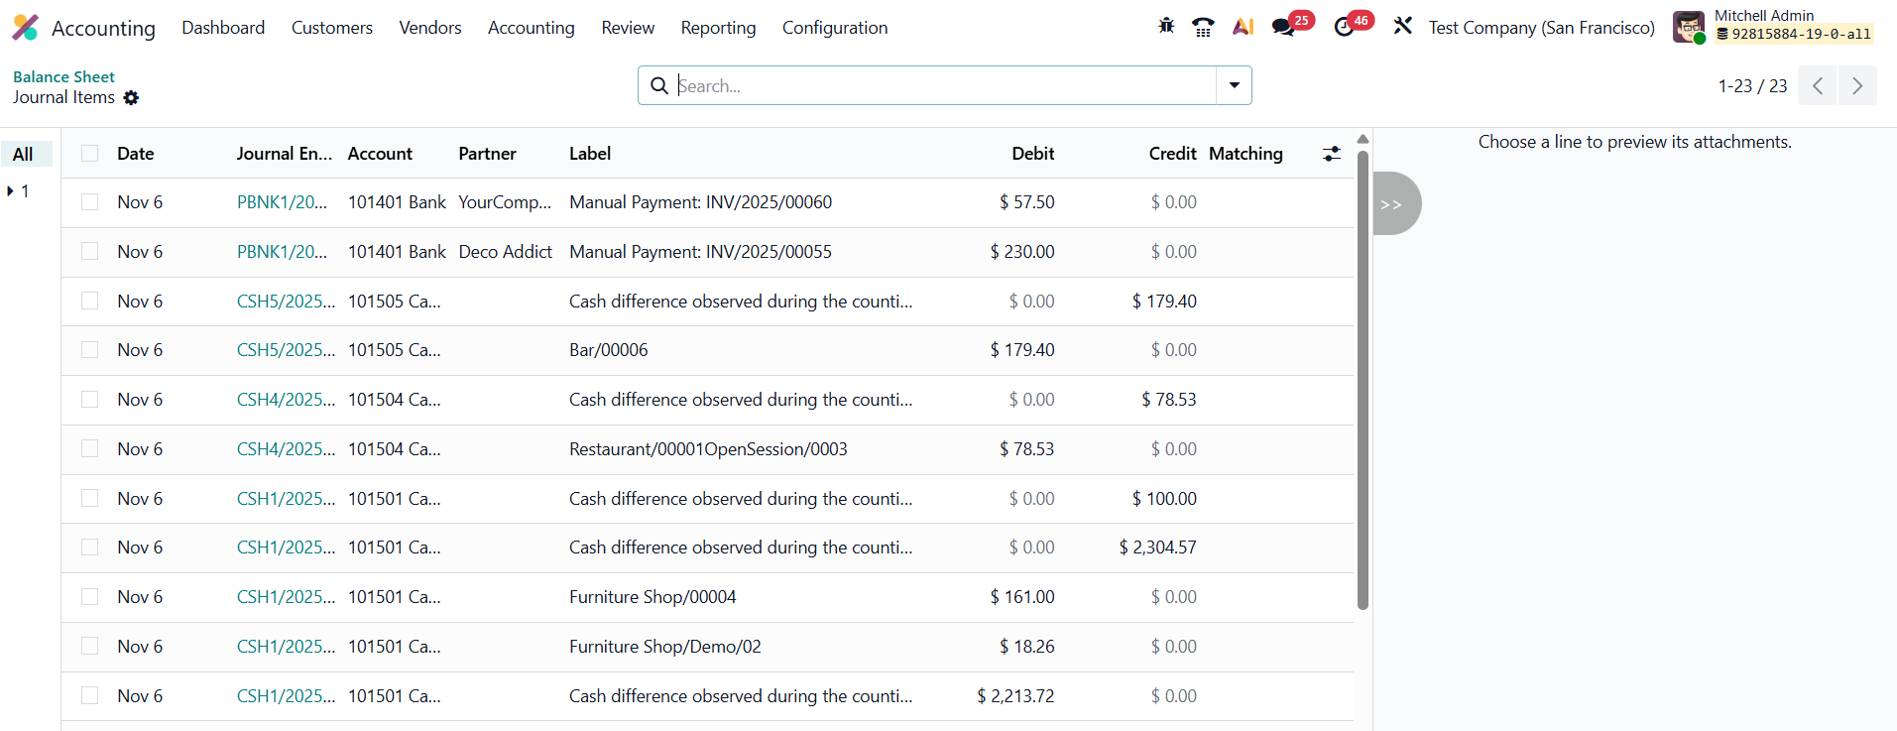
Task: Open column settings adjust icon
Action: pyautogui.click(x=1331, y=154)
